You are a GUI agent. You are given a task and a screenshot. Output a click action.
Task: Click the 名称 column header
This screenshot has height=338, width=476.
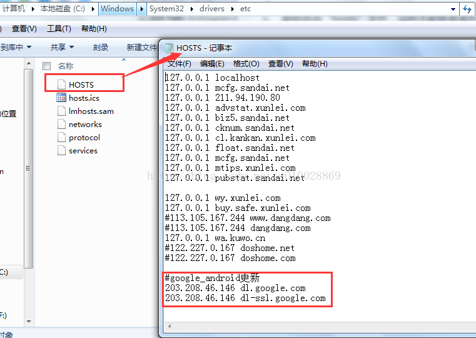pyautogui.click(x=66, y=66)
